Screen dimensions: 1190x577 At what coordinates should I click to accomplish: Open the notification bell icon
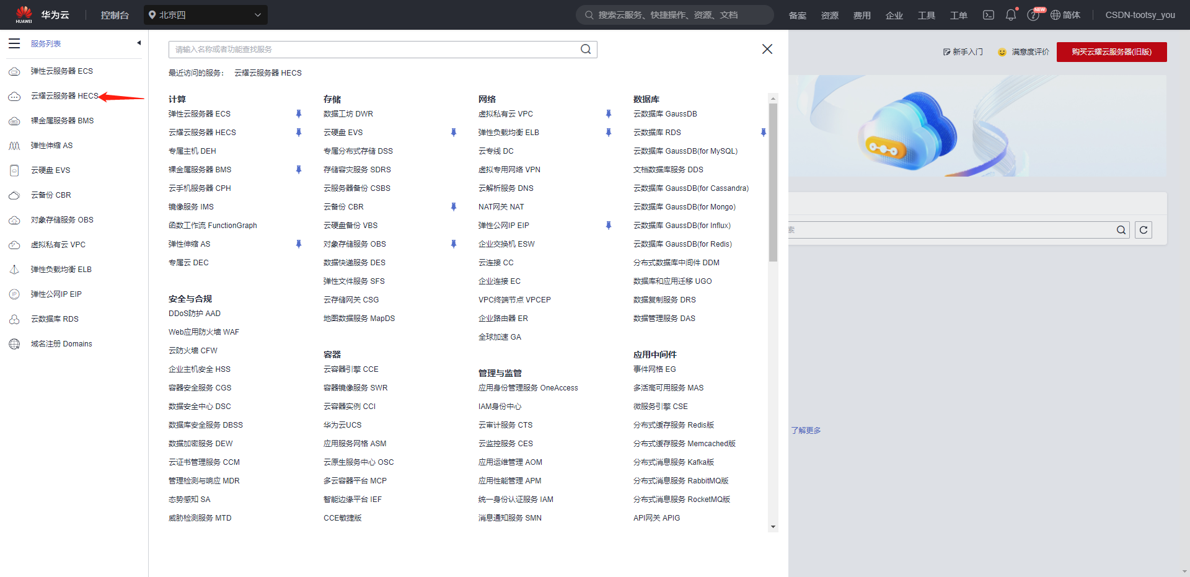click(x=1011, y=14)
